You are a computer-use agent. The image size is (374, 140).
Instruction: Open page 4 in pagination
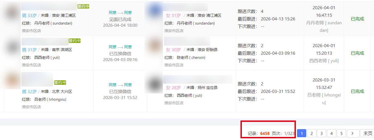[331, 134]
